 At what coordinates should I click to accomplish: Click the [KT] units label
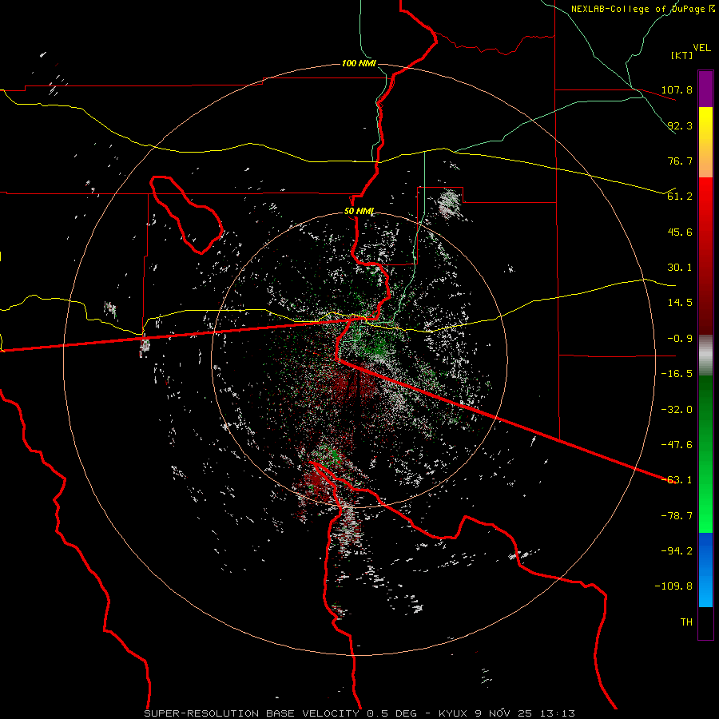[682, 55]
